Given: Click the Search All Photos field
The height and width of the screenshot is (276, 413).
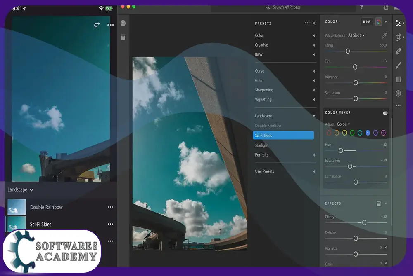Looking at the screenshot, I should point(283,7).
